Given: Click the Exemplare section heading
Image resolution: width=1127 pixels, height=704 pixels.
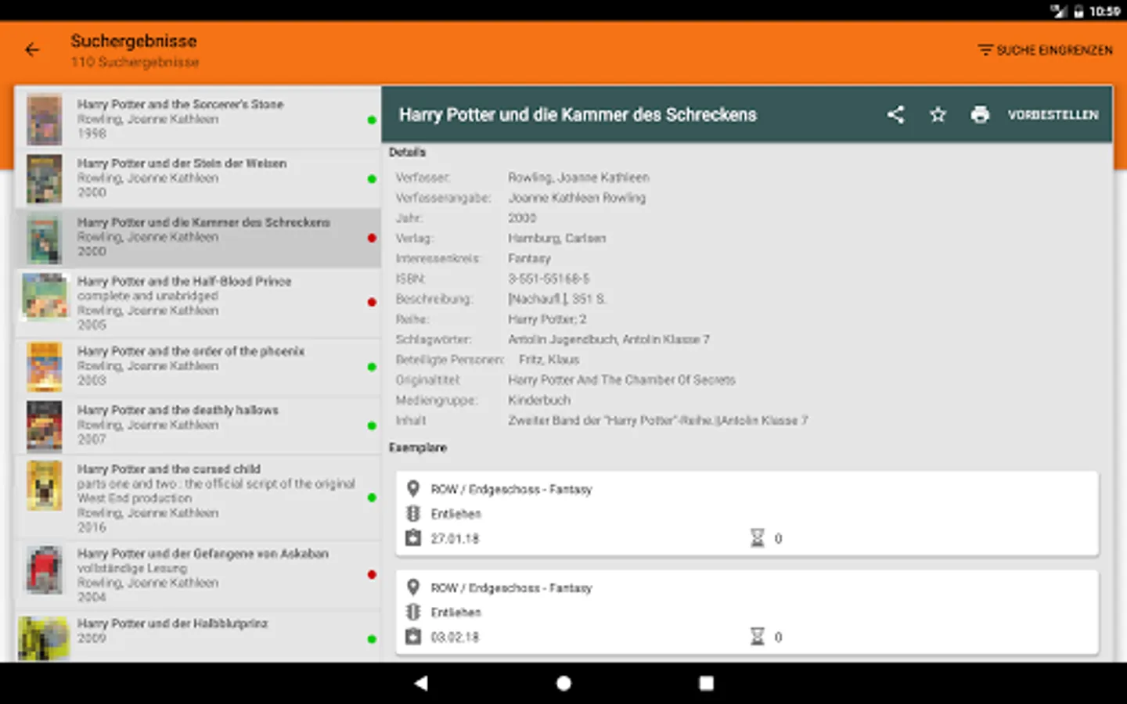Looking at the screenshot, I should point(418,447).
